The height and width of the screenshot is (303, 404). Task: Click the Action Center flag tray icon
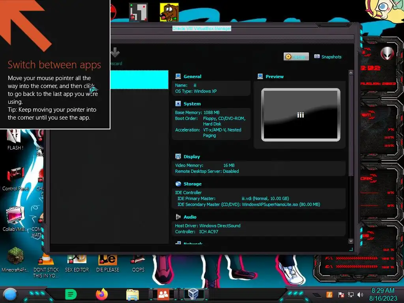click(341, 294)
